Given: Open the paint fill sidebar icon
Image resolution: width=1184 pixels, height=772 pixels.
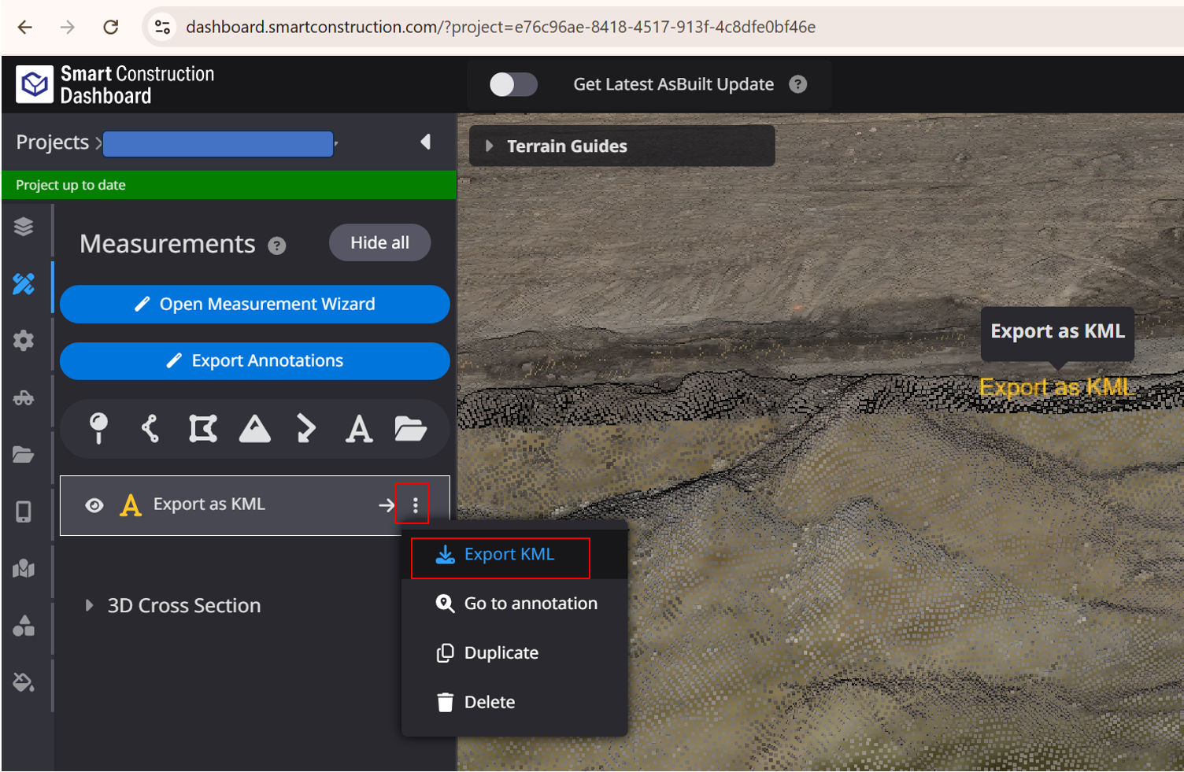Looking at the screenshot, I should (24, 682).
